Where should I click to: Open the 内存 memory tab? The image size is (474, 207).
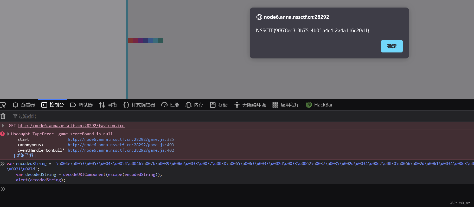[x=195, y=105]
